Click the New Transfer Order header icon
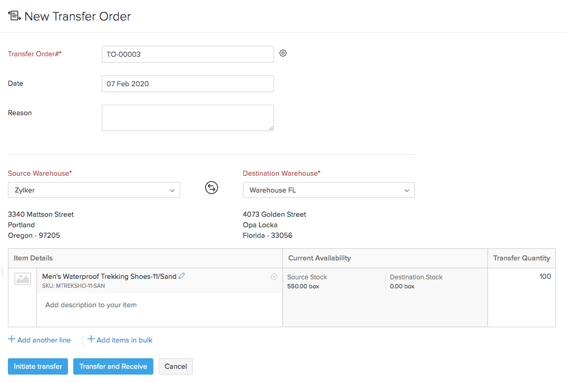This screenshot has height=383, width=567. [13, 16]
